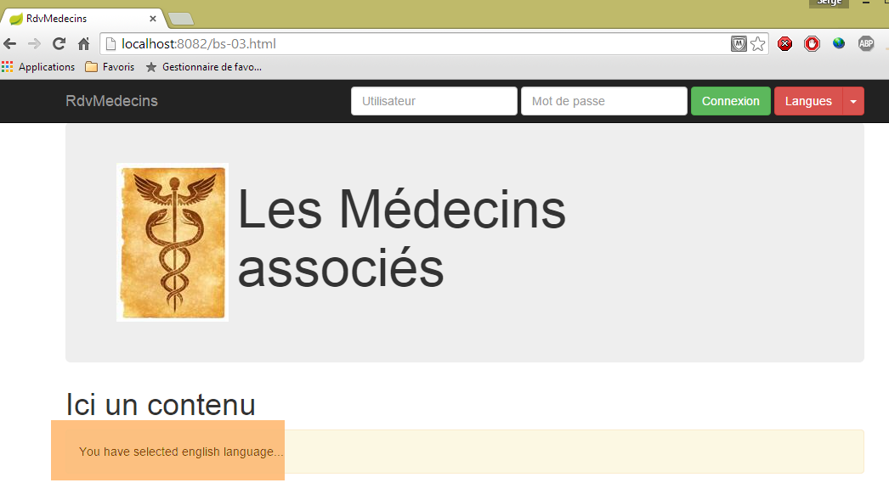Reload the page with the refresh icon
Screen dimensions: 889x494
[x=59, y=43]
